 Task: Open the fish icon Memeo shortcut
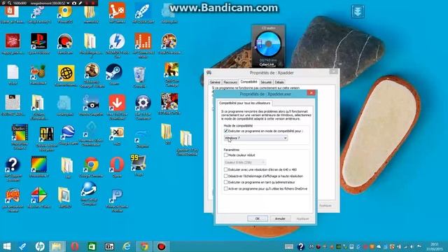pyautogui.click(x=91, y=105)
